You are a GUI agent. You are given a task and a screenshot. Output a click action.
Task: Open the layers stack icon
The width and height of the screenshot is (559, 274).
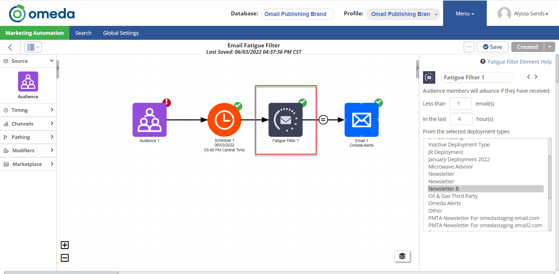click(402, 256)
